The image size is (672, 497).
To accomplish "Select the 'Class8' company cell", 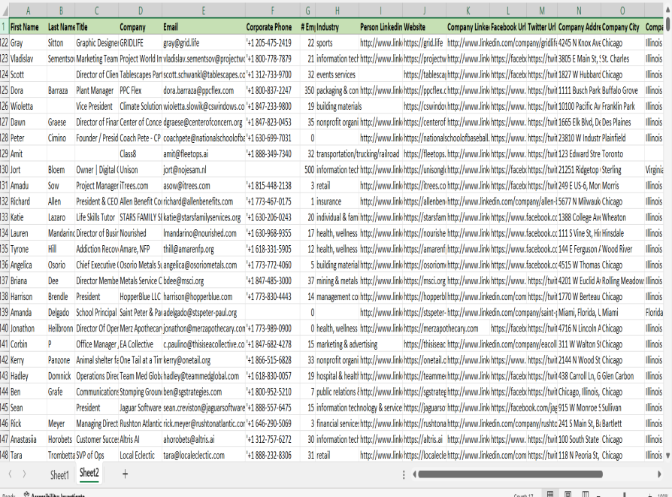I will point(140,154).
